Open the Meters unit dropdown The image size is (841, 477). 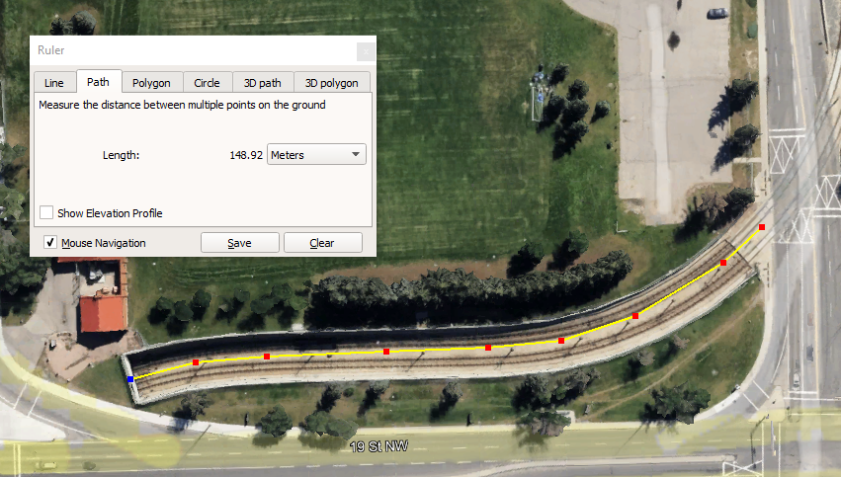(x=316, y=154)
